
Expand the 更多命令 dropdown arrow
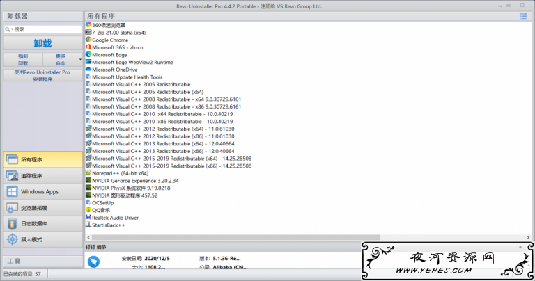(x=80, y=60)
